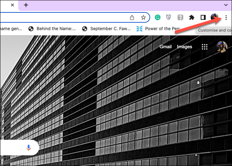
Task: Open the Google apps grid
Action: (205, 47)
